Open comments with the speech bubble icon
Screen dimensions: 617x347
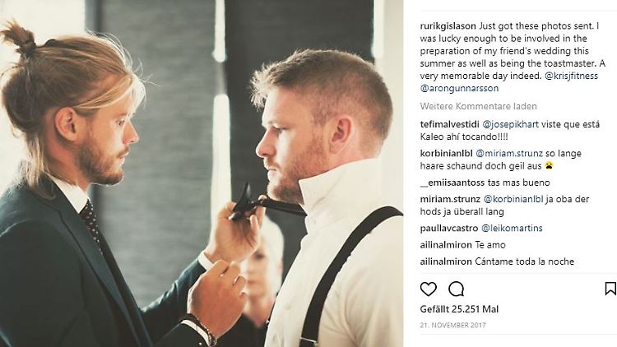pyautogui.click(x=456, y=289)
